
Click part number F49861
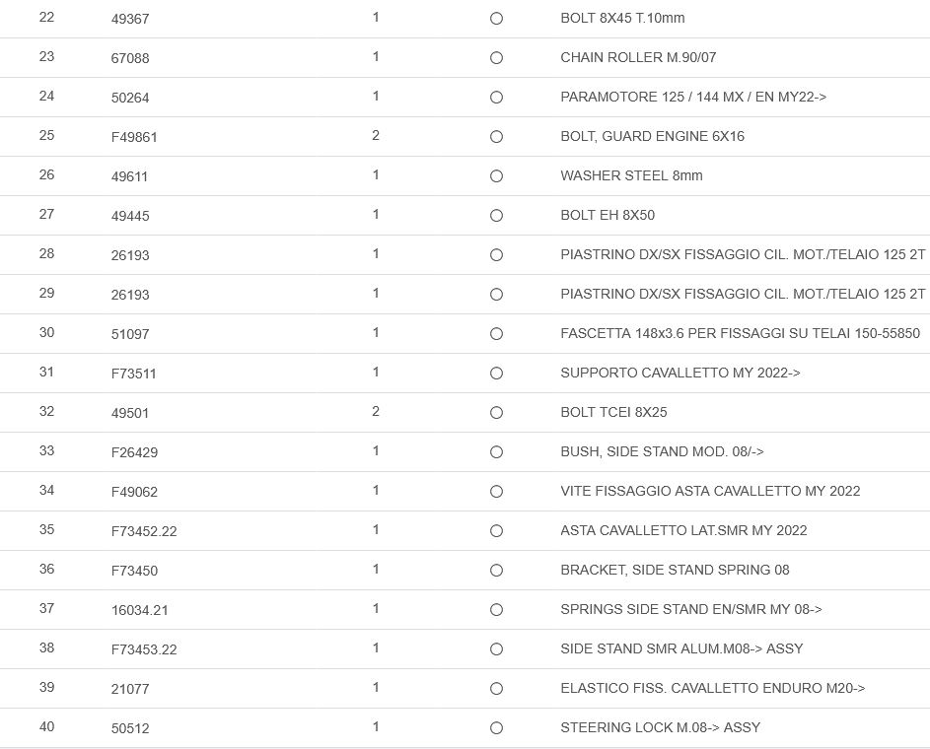(x=134, y=137)
